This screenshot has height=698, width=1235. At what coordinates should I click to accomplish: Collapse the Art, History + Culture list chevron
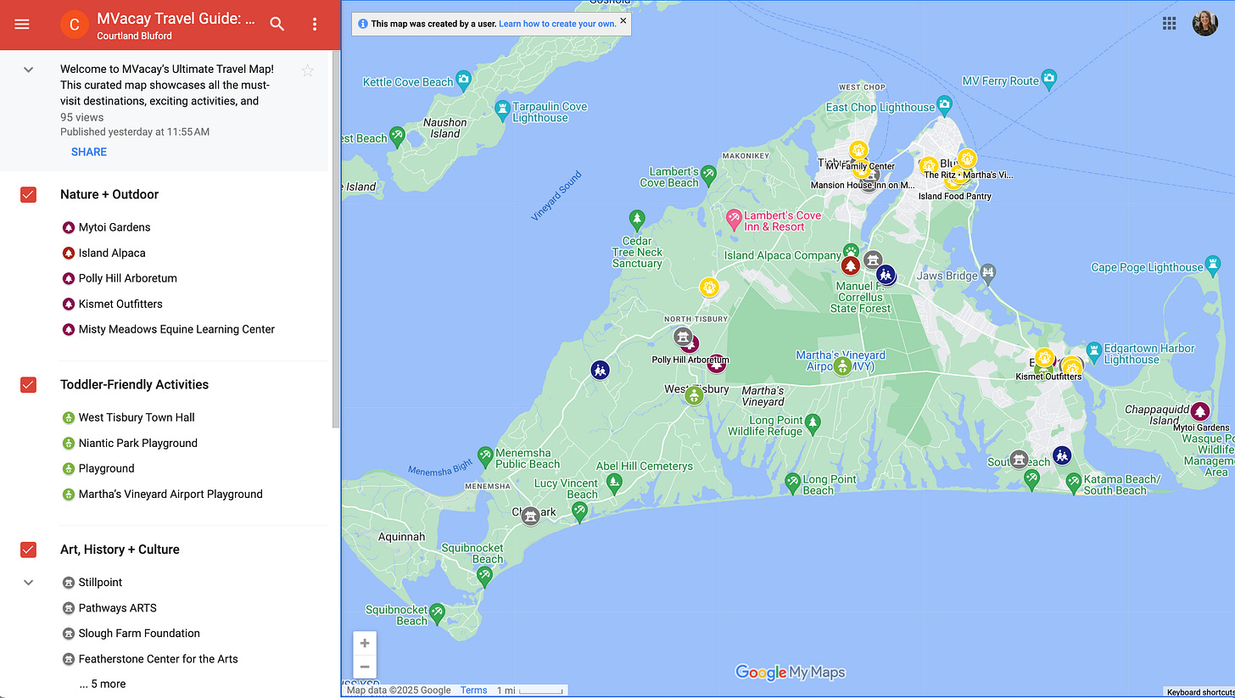coord(28,583)
